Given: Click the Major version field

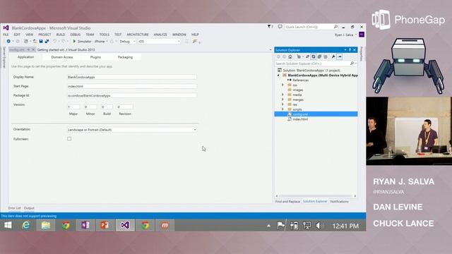Looking at the screenshot, I should click(73, 107).
